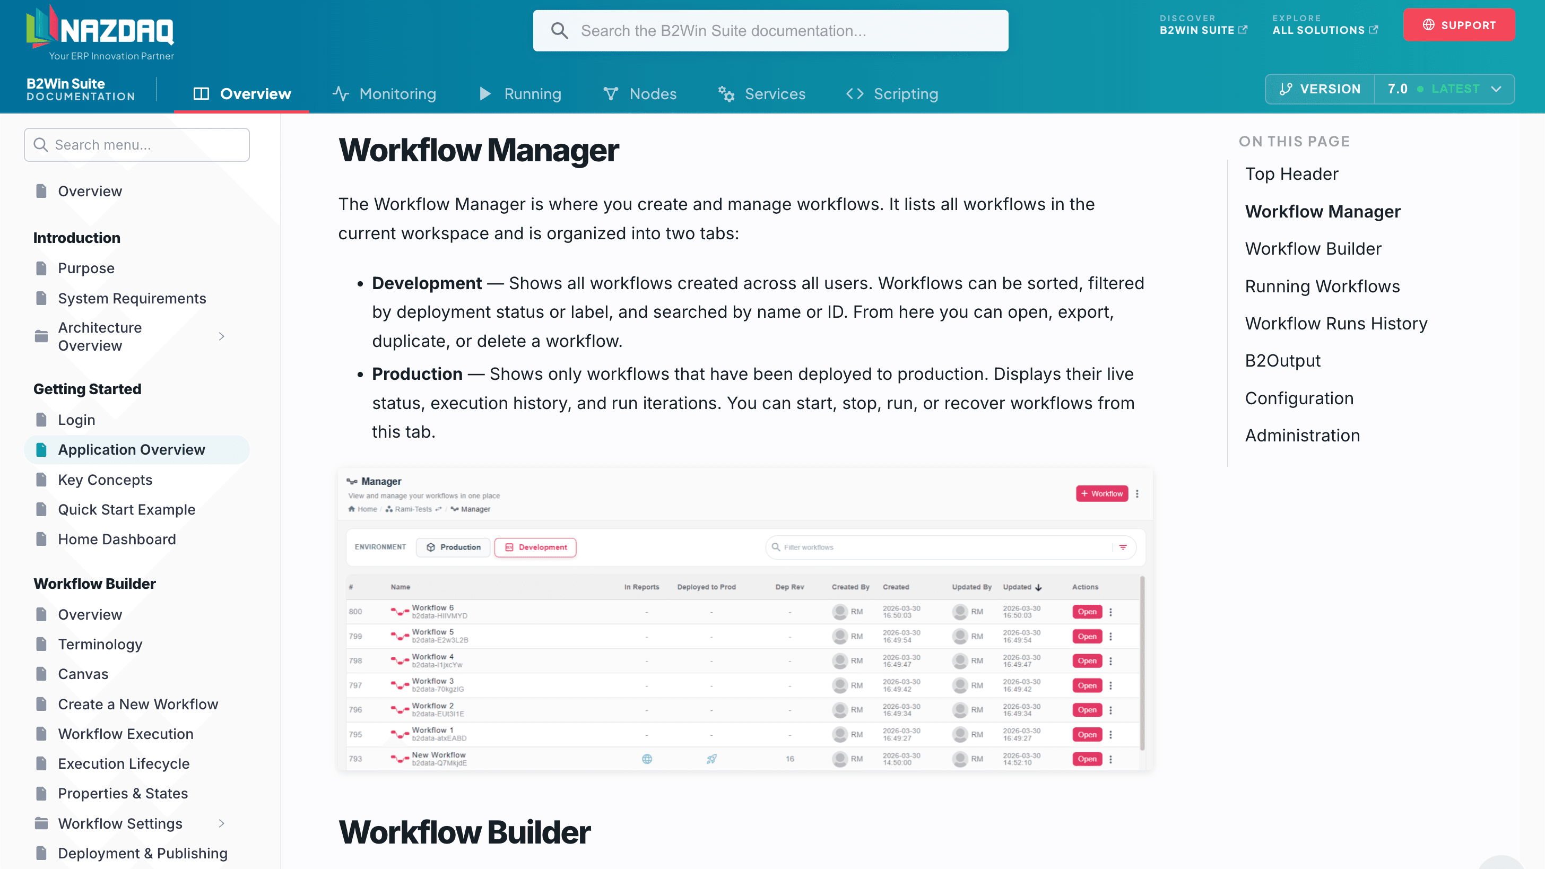Image resolution: width=1545 pixels, height=869 pixels.
Task: Switch to the Monitoring tab
Action: (385, 93)
